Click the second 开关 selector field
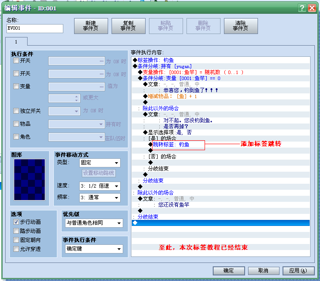Viewport: 320px width, 281px height. point(77,74)
